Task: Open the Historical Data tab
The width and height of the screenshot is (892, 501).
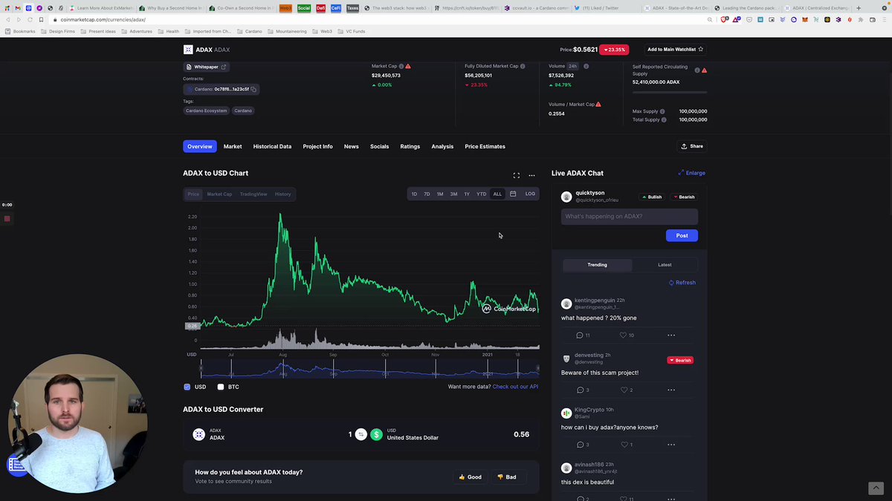Action: click(x=272, y=146)
